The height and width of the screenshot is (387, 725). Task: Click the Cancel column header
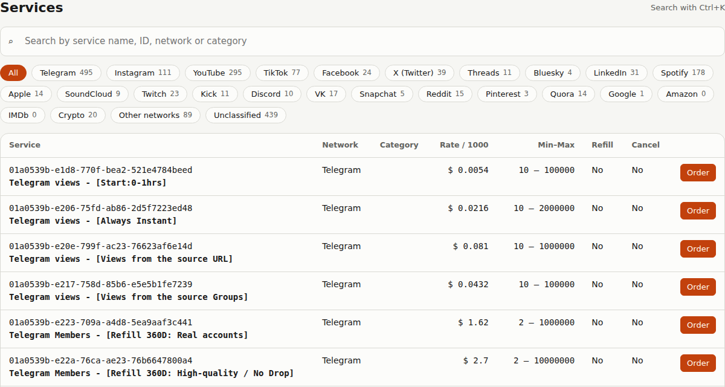tap(646, 145)
